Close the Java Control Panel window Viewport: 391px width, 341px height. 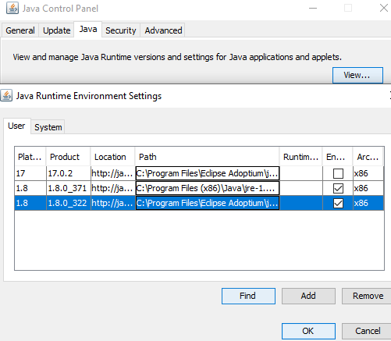383,8
